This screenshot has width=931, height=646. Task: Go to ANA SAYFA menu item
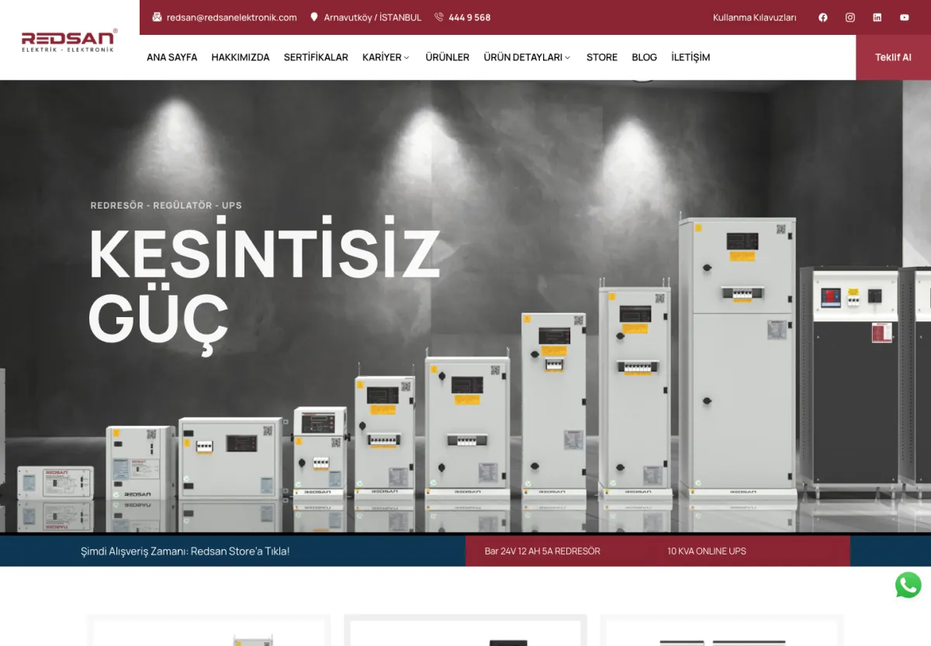click(x=172, y=57)
